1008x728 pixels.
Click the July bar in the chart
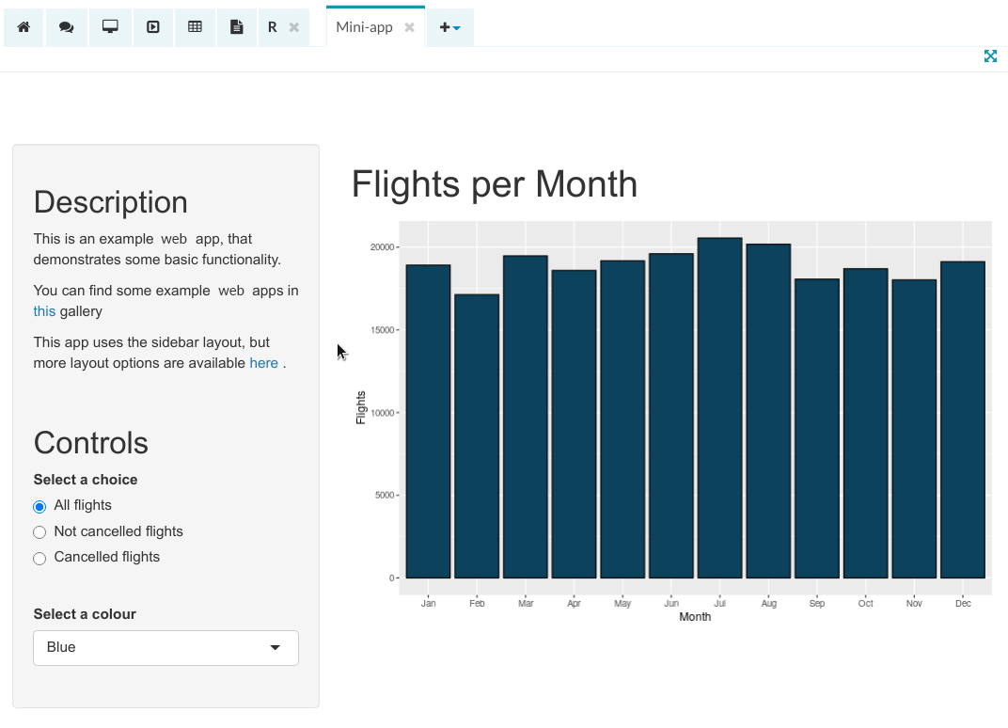719,408
